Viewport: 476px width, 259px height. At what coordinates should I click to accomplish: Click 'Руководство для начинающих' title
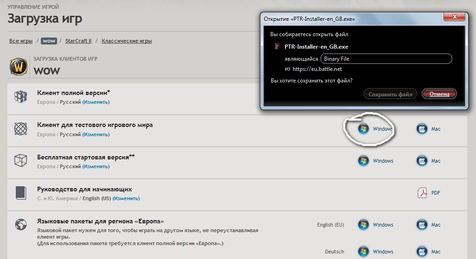pos(85,189)
